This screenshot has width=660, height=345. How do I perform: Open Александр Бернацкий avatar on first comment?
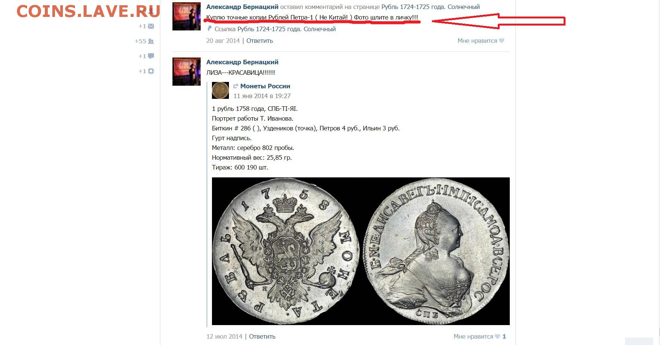click(x=186, y=17)
